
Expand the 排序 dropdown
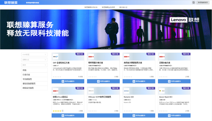tap(34, 65)
